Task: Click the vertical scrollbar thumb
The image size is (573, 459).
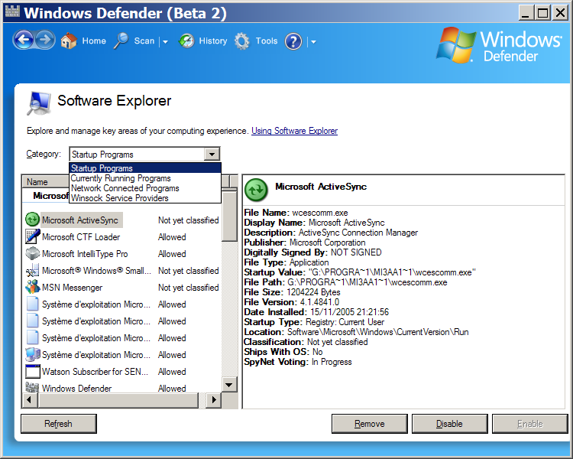Action: click(229, 216)
